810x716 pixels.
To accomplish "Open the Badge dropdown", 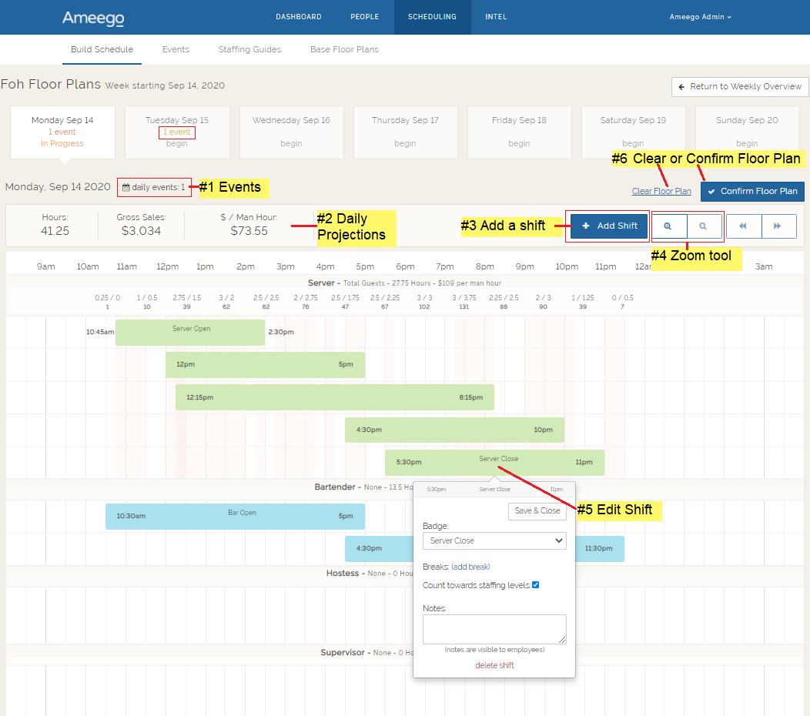I will point(494,540).
